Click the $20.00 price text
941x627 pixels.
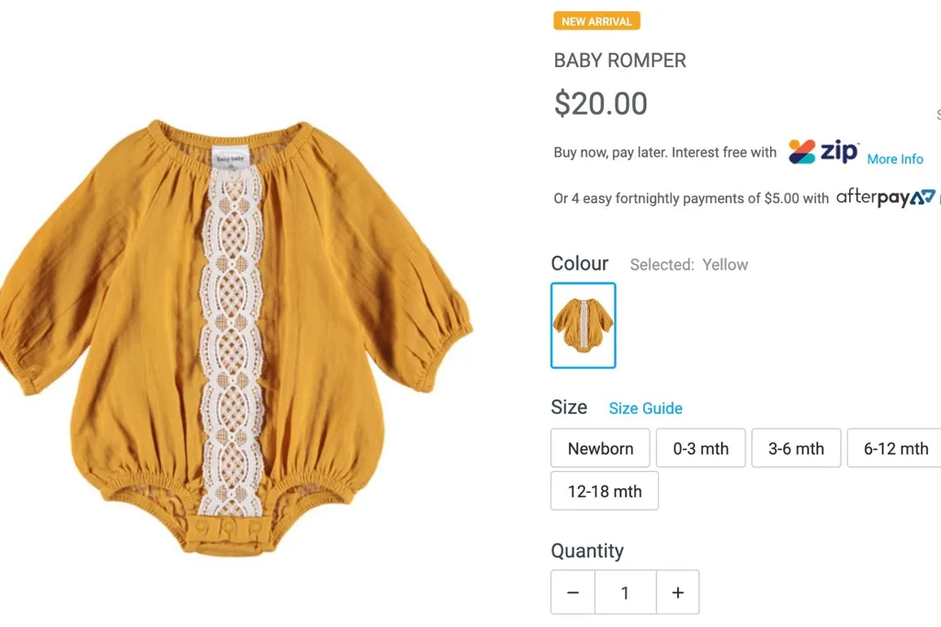600,104
